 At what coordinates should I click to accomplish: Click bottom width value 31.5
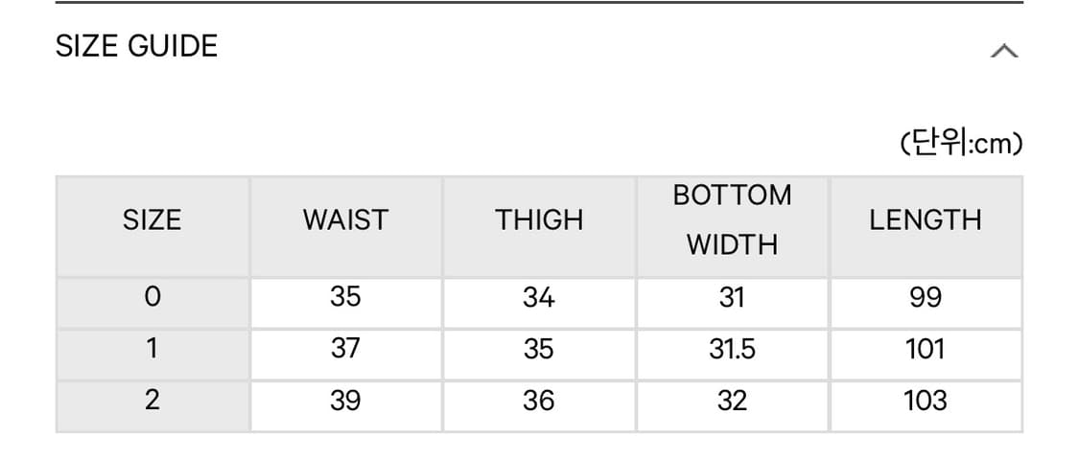[x=732, y=349]
